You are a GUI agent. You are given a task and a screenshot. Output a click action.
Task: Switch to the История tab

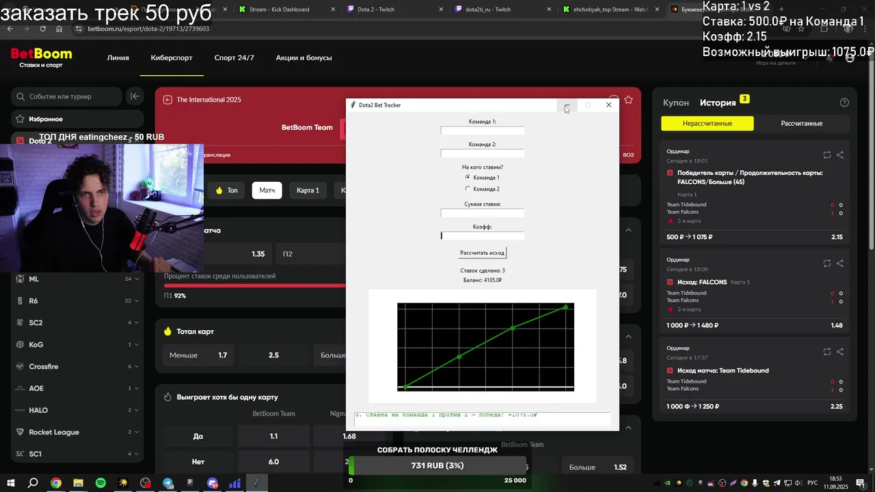pos(718,102)
